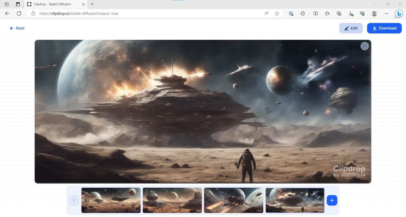Toggle split screen view
The width and height of the screenshot is (406, 217).
tap(316, 13)
